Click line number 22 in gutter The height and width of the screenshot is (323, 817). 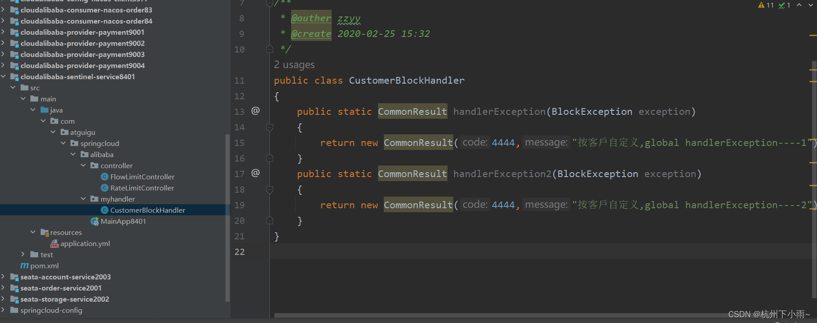(240, 252)
